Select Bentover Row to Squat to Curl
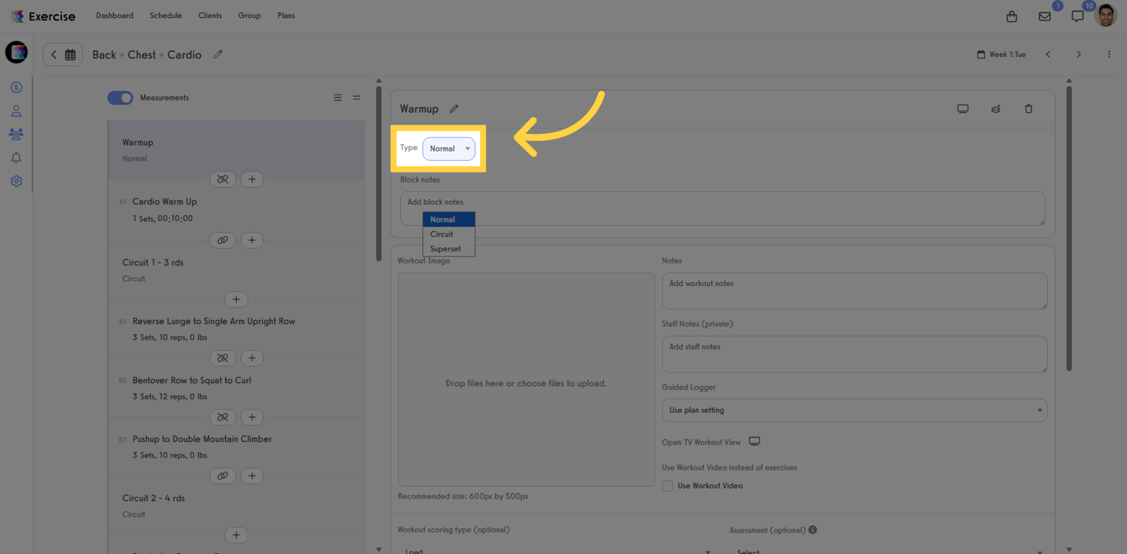Screen dimensions: 1127x554 pos(236,388)
